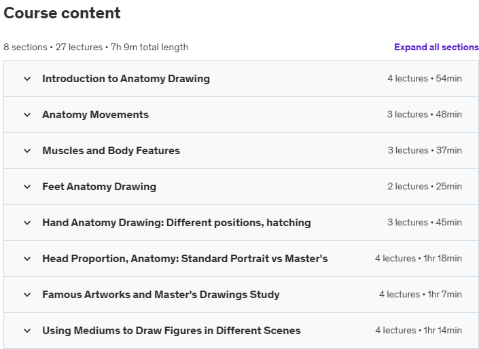Select the Muscles and Body Features title
Screen dimensions: 479x349
[x=111, y=151]
